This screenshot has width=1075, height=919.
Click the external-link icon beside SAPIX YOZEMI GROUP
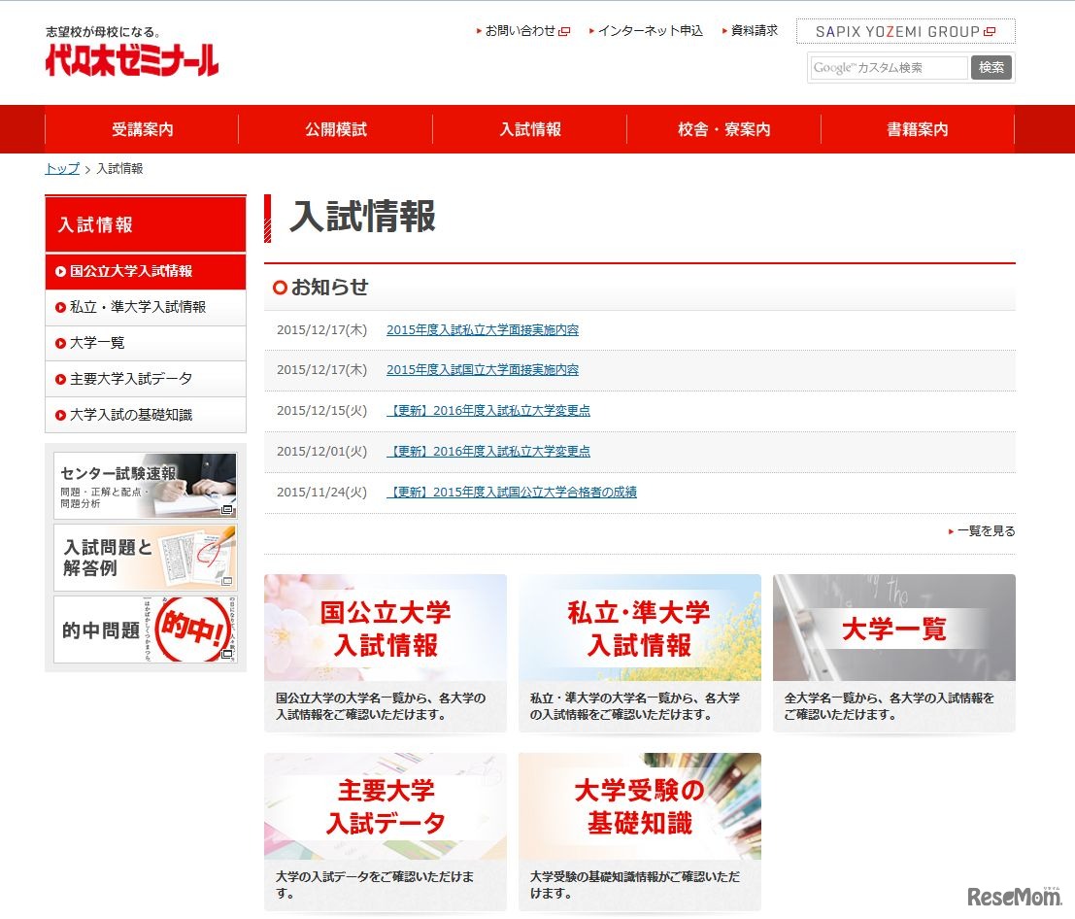point(990,31)
